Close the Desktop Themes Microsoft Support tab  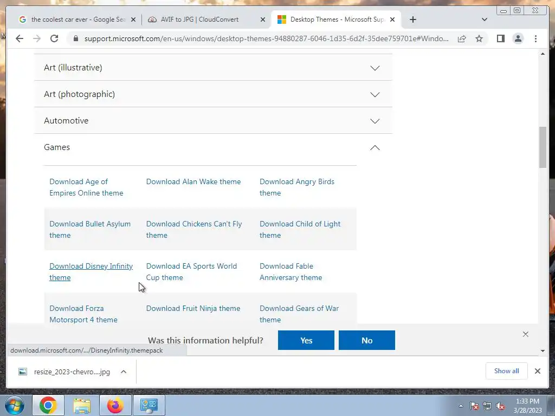point(392,19)
